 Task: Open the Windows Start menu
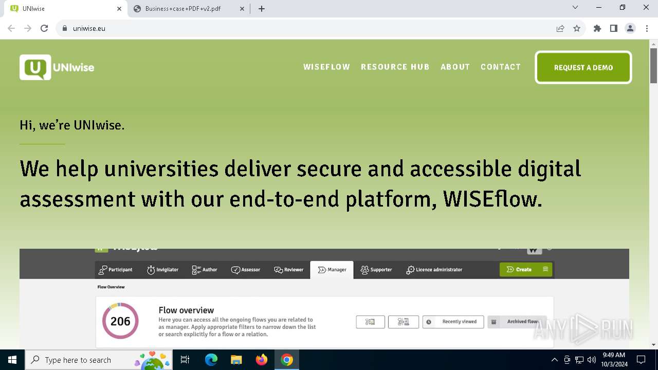pos(12,360)
